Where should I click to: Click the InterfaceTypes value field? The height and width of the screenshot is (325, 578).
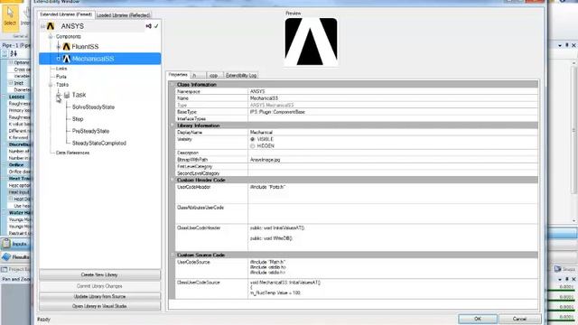click(393, 118)
